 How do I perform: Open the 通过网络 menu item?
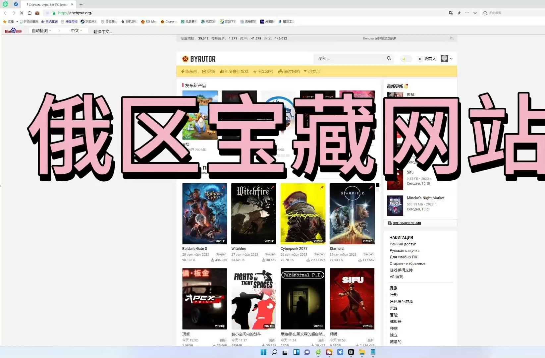(x=289, y=72)
